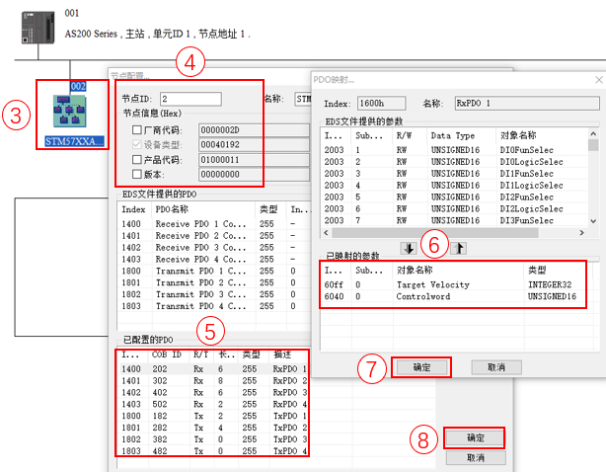Select EDS PDO row 1802 Transmit PDO 3
The width and height of the screenshot is (606, 474).
(214, 294)
